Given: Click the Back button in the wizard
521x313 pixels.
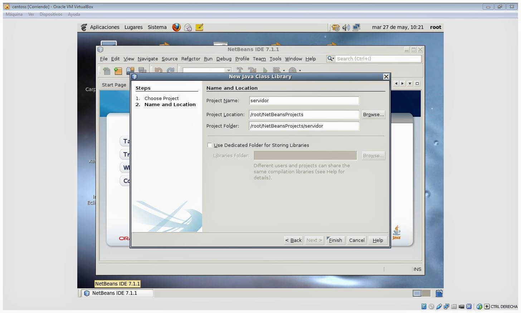Looking at the screenshot, I should tap(293, 240).
